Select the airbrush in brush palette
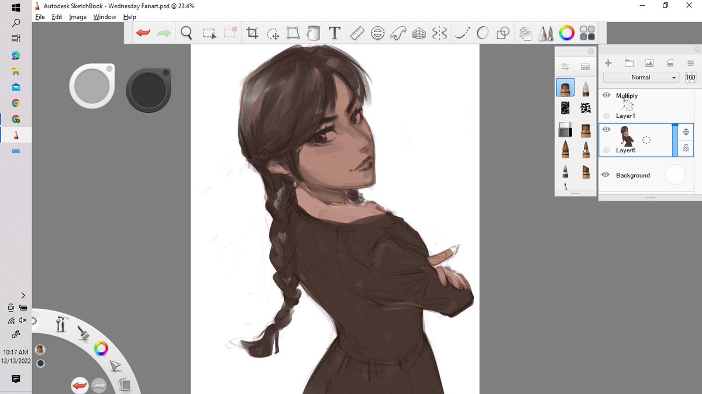702x394 pixels. 586,88
